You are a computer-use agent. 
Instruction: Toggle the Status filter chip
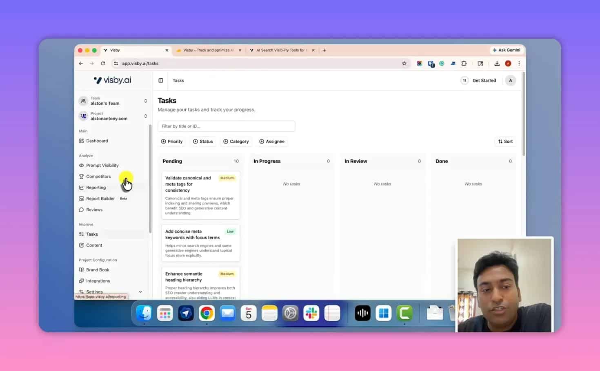point(203,141)
